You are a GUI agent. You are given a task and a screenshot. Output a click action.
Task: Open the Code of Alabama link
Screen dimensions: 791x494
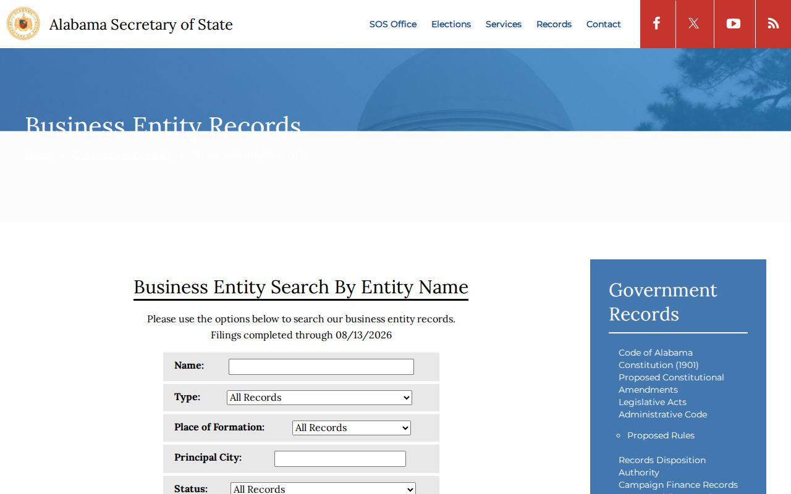point(656,353)
